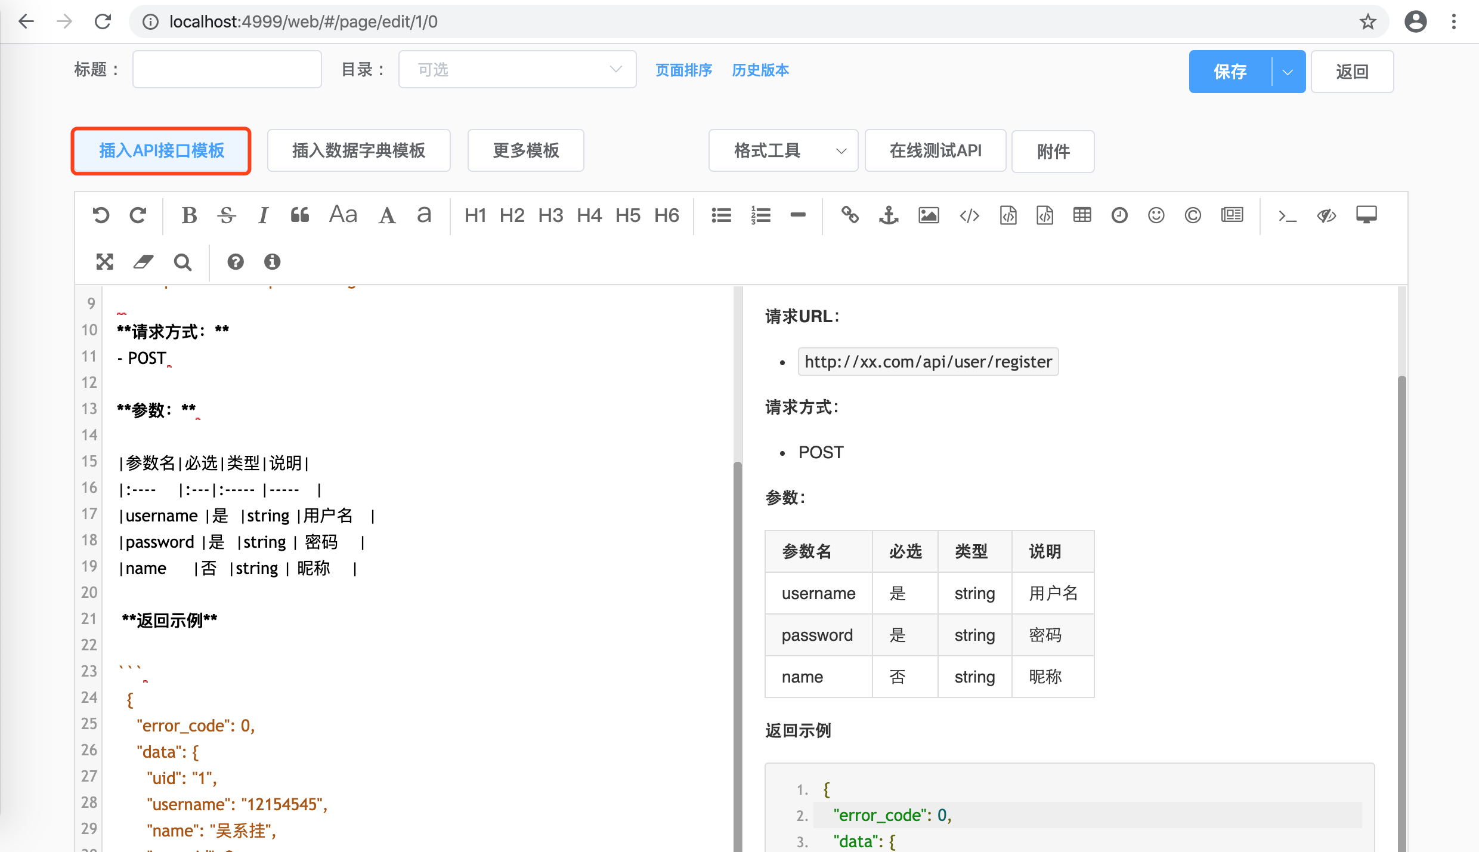This screenshot has width=1479, height=852.
Task: Open search in the editor
Action: [x=182, y=262]
